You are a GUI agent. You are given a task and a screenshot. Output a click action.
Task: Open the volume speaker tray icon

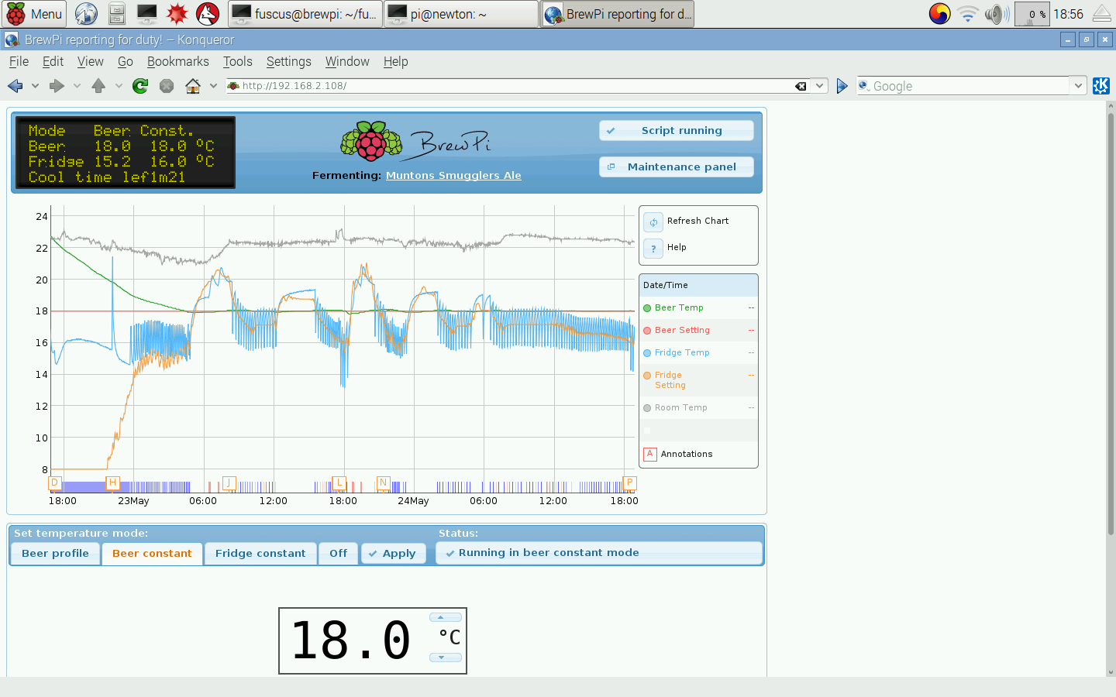[997, 14]
